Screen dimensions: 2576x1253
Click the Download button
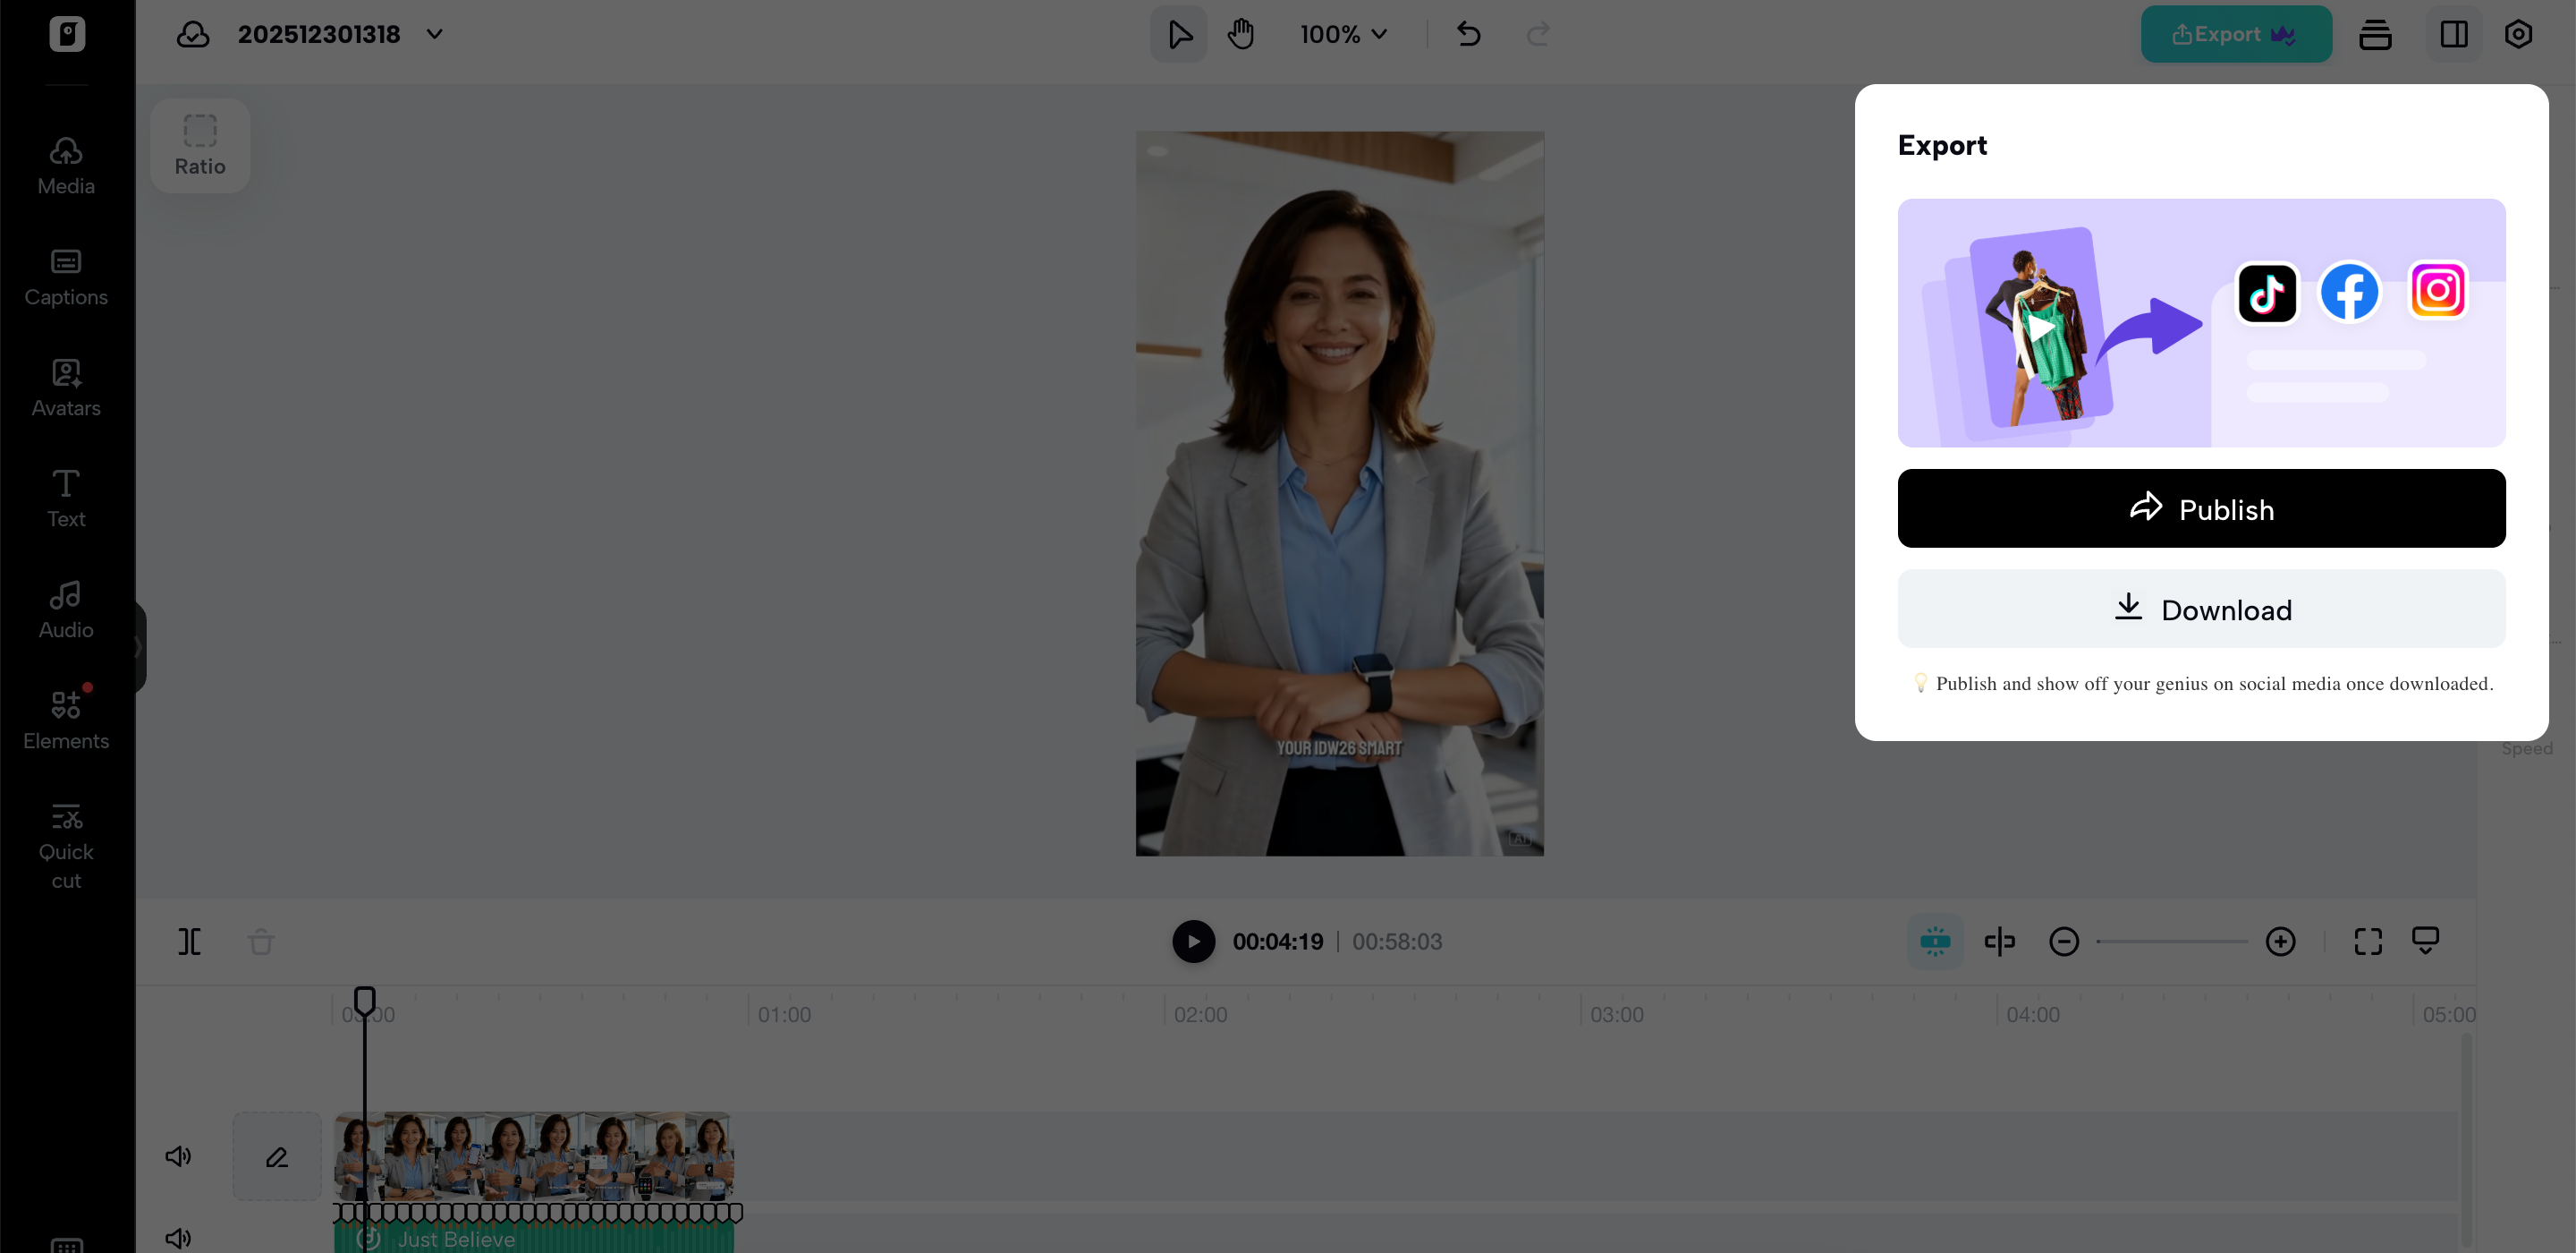coord(2201,609)
